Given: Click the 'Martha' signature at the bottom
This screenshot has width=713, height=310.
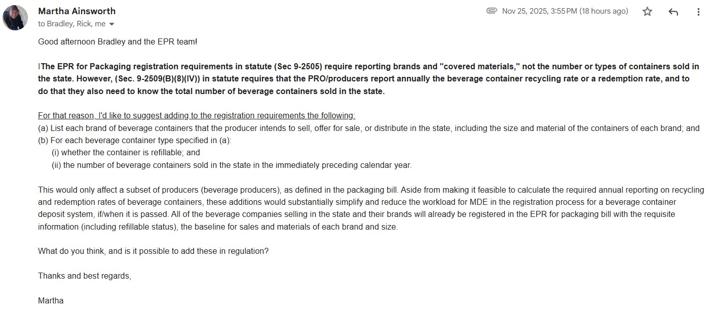Looking at the screenshot, I should pos(51,300).
